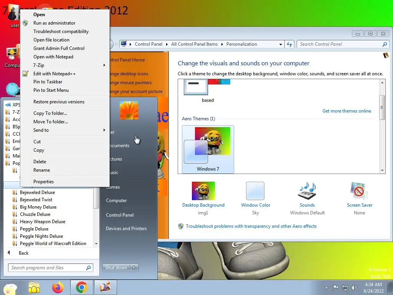
Task: Open Properties from the context menu
Action: (x=43, y=182)
